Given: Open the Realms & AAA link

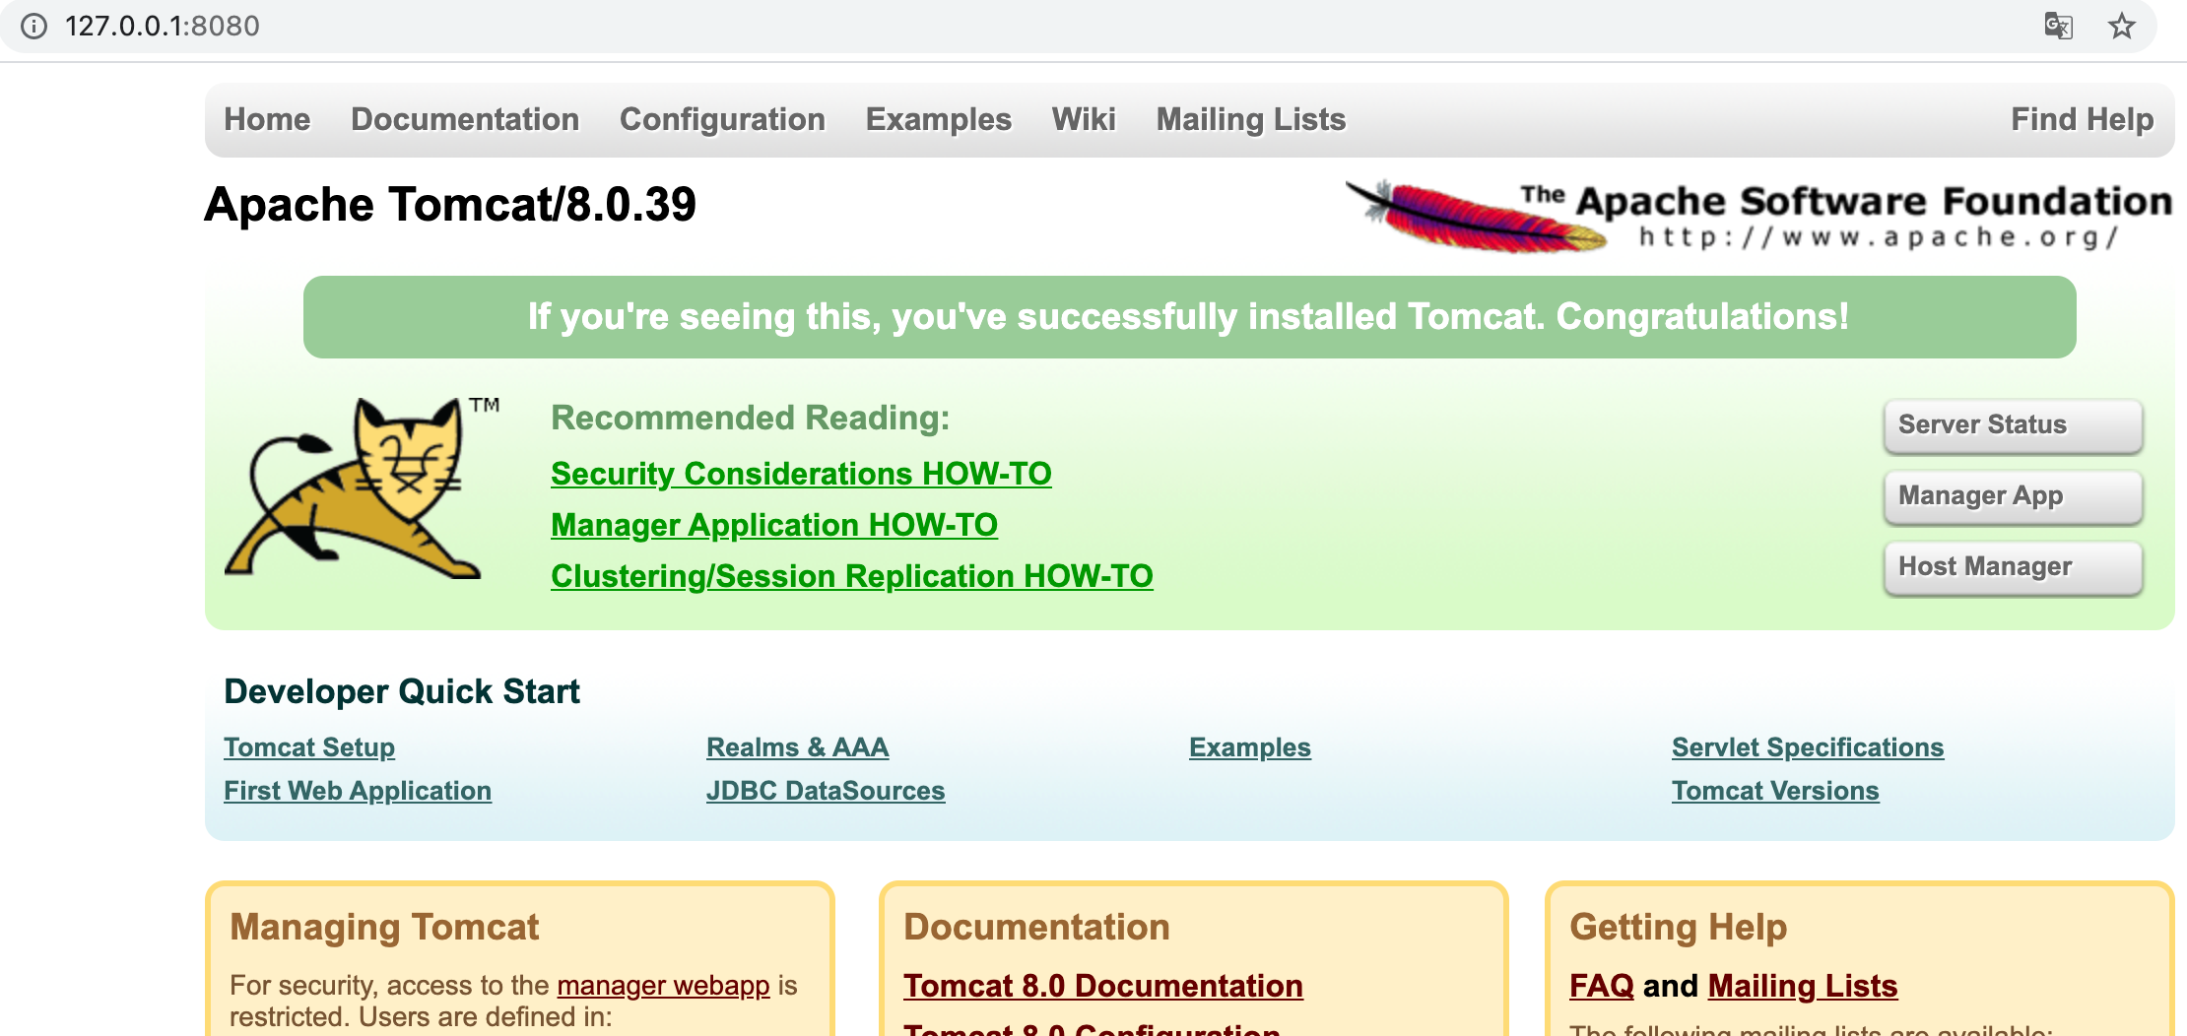Looking at the screenshot, I should pos(798,747).
